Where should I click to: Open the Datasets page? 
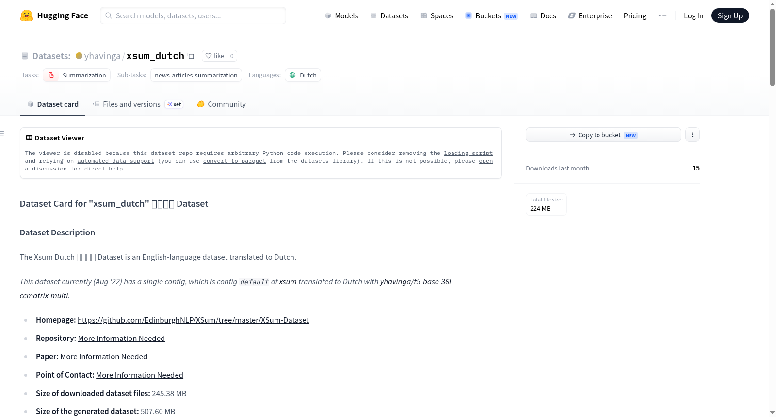[x=389, y=15]
